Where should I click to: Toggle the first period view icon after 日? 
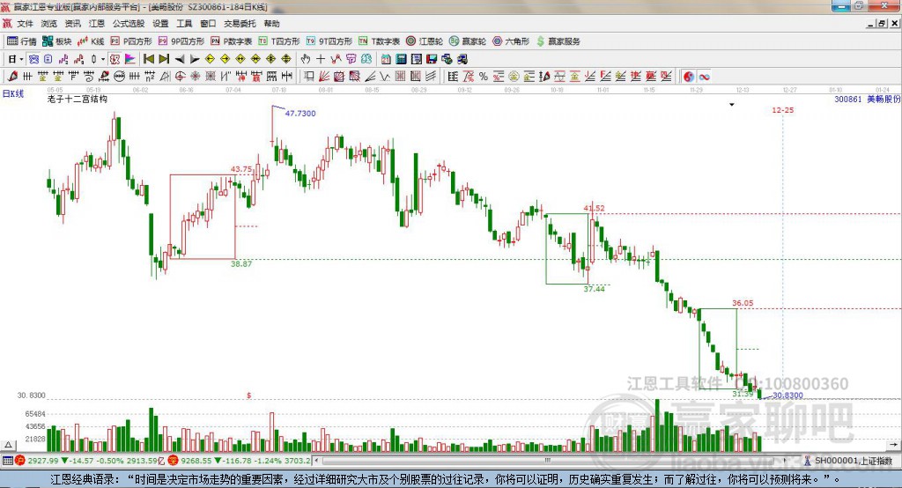pos(33,59)
